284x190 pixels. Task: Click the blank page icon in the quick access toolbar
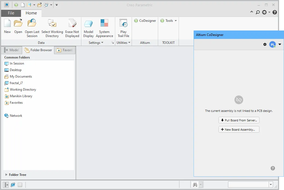tap(23, 5)
